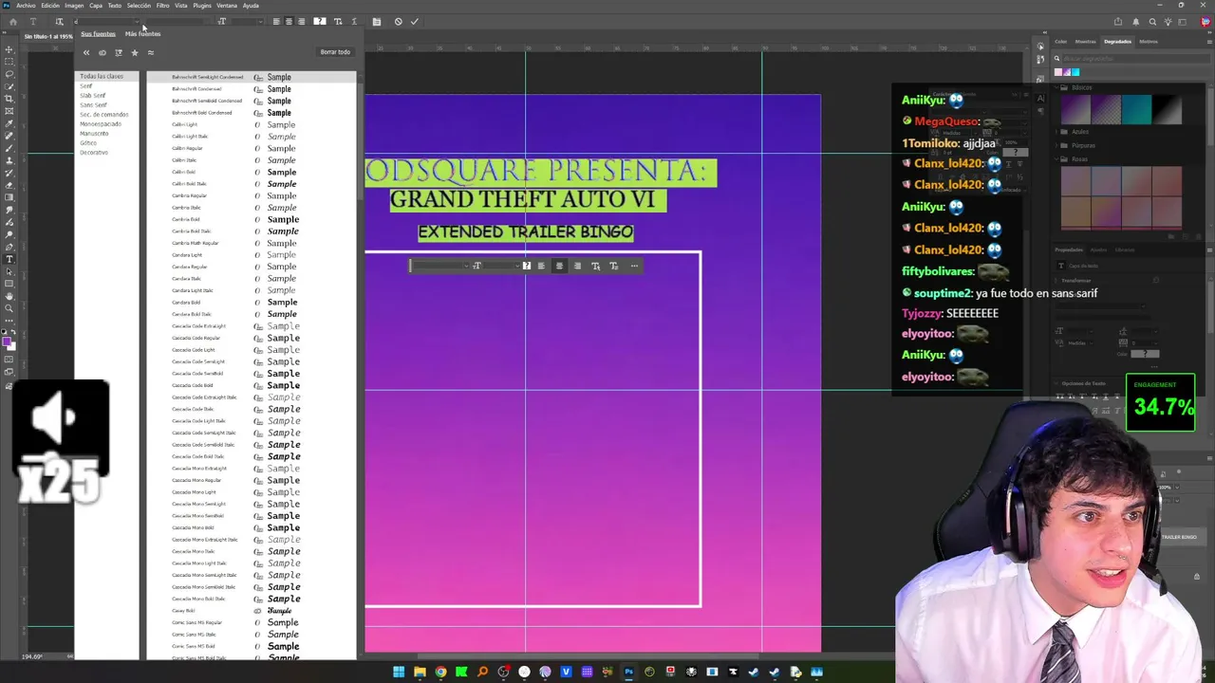Switch to Muestras panel tab
Viewport: 1215px width, 683px height.
coord(1085,42)
